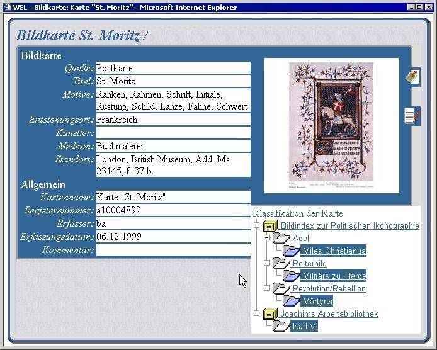
Task: Minimize the Internet Explorer window
Action: coord(411,7)
